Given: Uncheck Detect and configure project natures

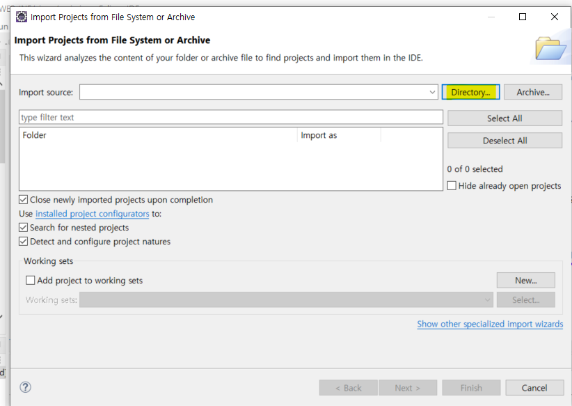Looking at the screenshot, I should coord(23,240).
